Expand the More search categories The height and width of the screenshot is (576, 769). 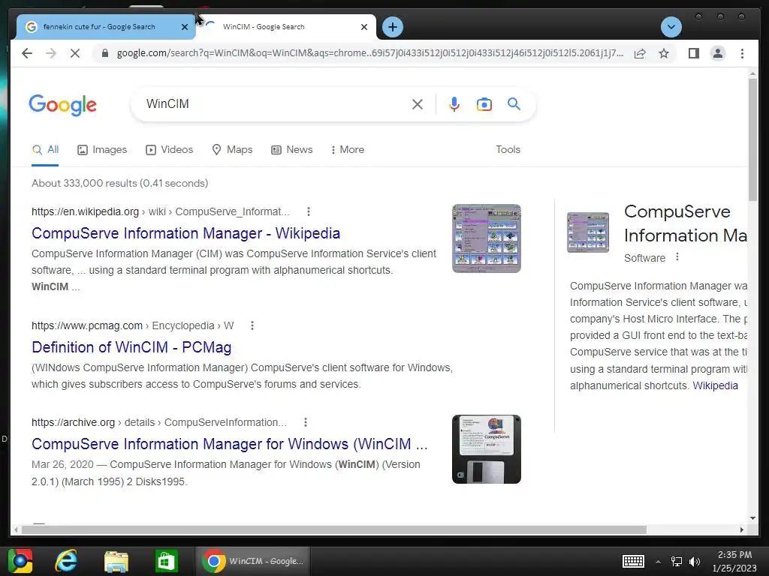[x=347, y=150]
